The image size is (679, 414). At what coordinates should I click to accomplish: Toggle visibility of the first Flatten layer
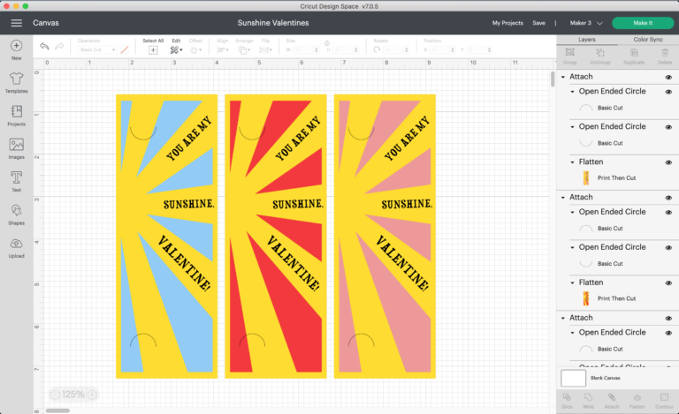point(668,162)
